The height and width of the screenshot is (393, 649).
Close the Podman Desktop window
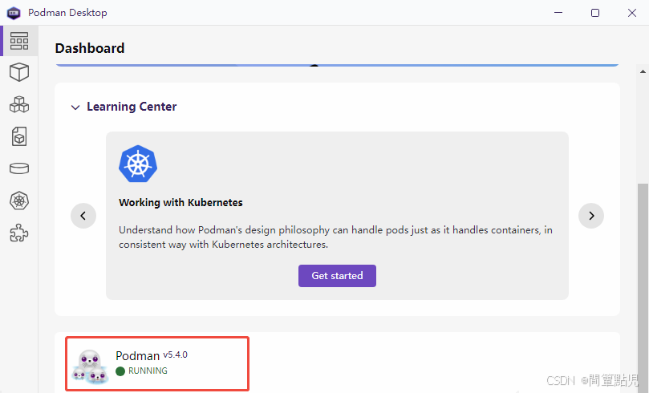(632, 13)
